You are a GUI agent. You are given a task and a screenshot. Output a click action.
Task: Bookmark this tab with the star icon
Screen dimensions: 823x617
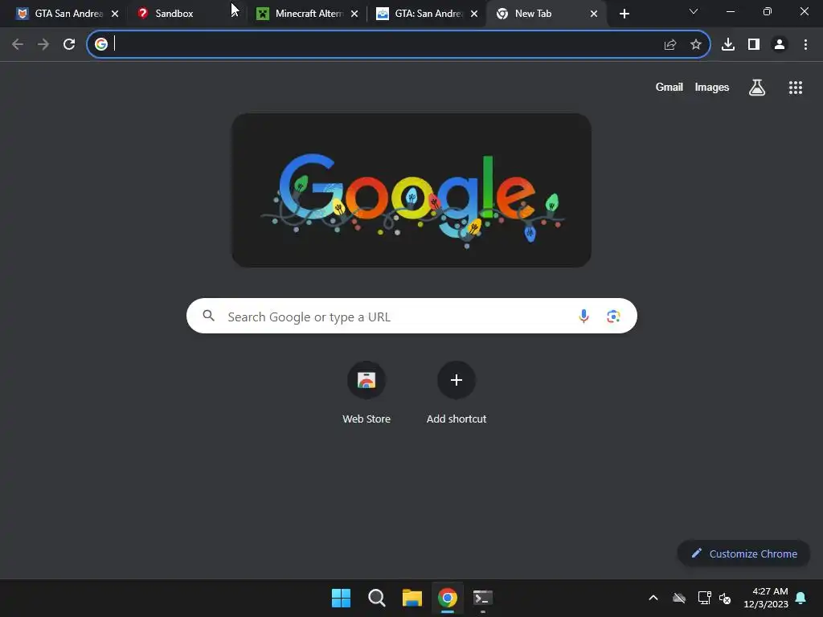coord(696,45)
